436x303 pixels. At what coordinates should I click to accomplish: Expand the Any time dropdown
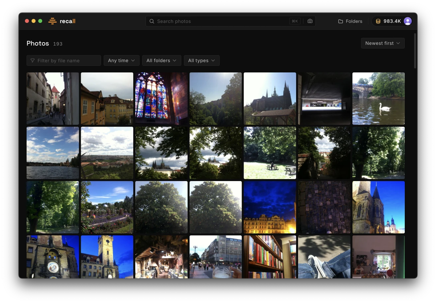pyautogui.click(x=122, y=60)
